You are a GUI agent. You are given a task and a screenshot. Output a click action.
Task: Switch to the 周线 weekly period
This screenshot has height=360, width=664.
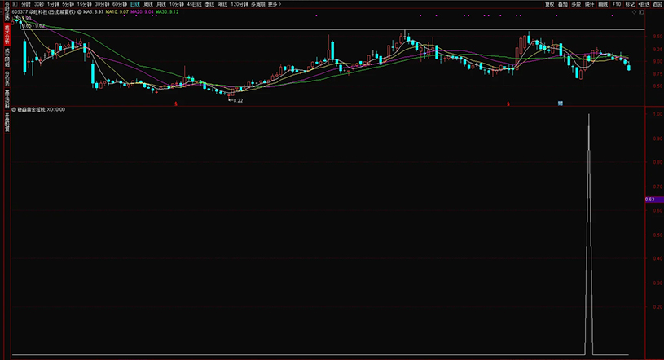coord(148,4)
